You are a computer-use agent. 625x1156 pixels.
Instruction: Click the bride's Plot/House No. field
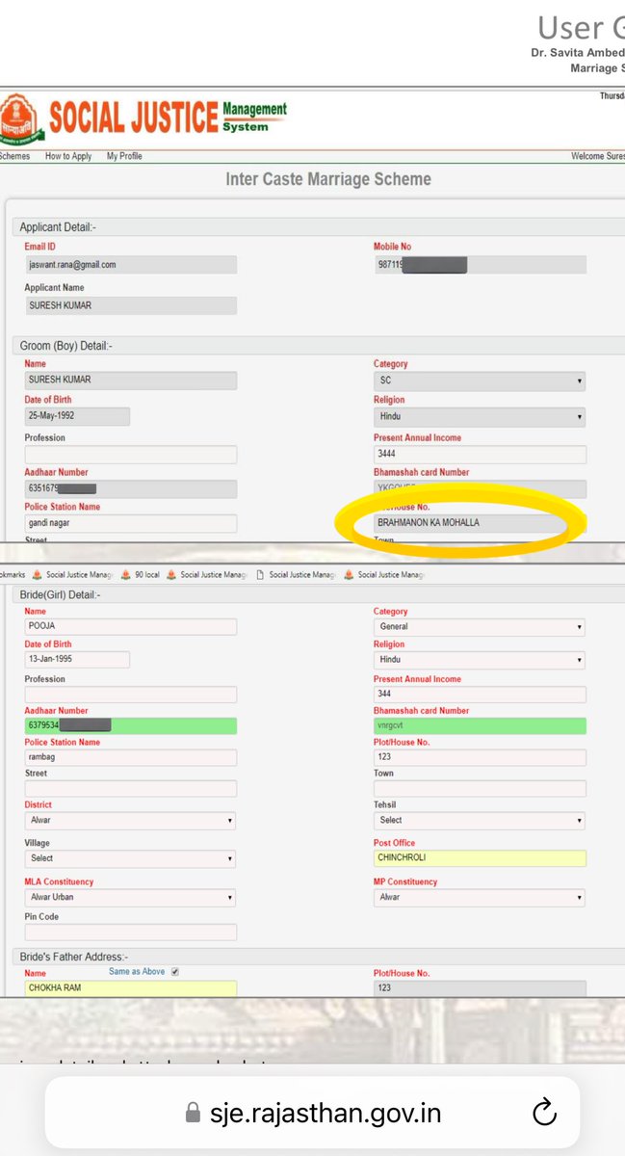click(x=480, y=757)
